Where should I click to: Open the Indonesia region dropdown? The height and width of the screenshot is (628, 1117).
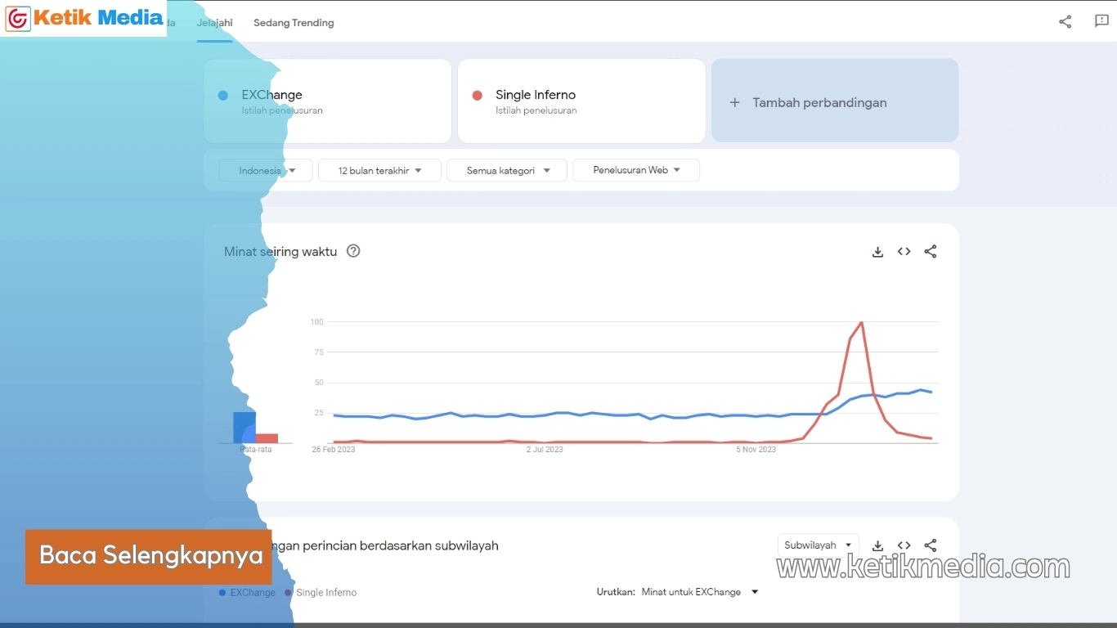[266, 170]
